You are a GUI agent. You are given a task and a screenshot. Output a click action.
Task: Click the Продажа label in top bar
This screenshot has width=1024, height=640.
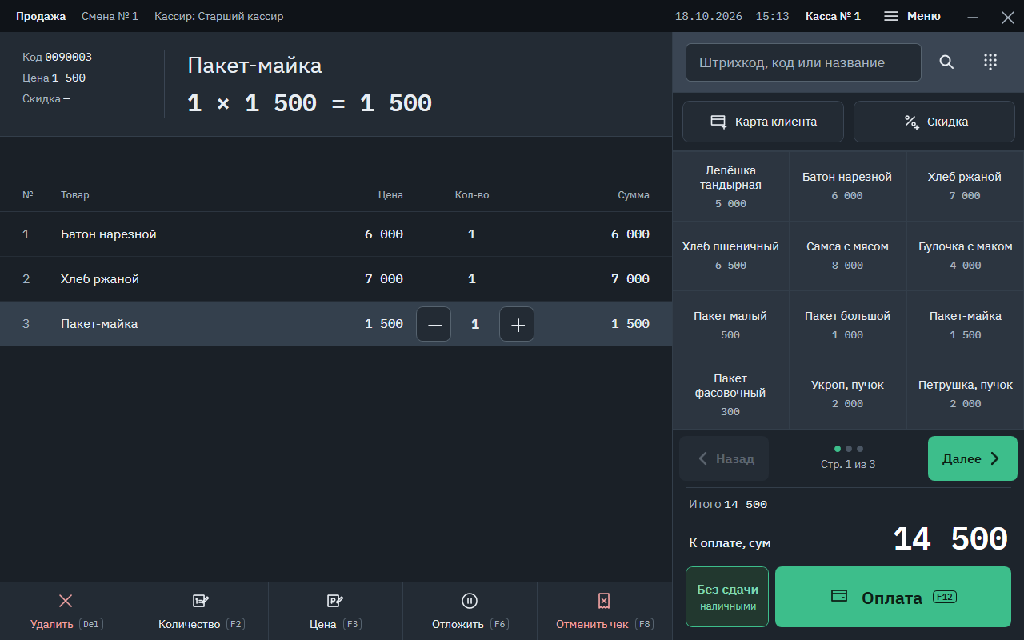tap(41, 16)
